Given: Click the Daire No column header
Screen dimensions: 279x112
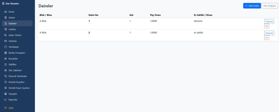Looking at the screenshot, I should [93, 15].
